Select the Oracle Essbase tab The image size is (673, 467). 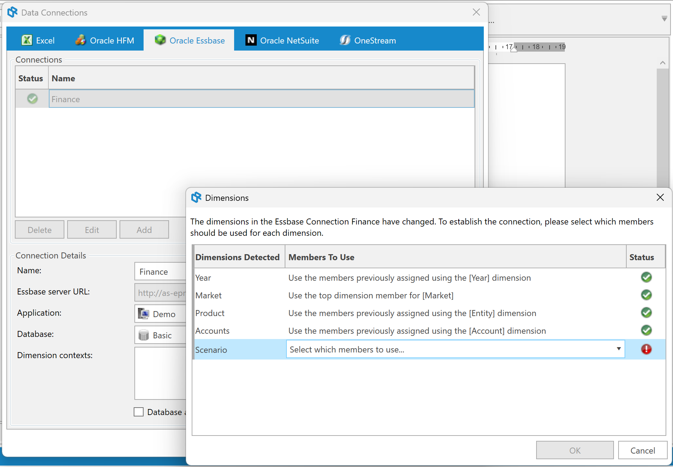point(189,40)
